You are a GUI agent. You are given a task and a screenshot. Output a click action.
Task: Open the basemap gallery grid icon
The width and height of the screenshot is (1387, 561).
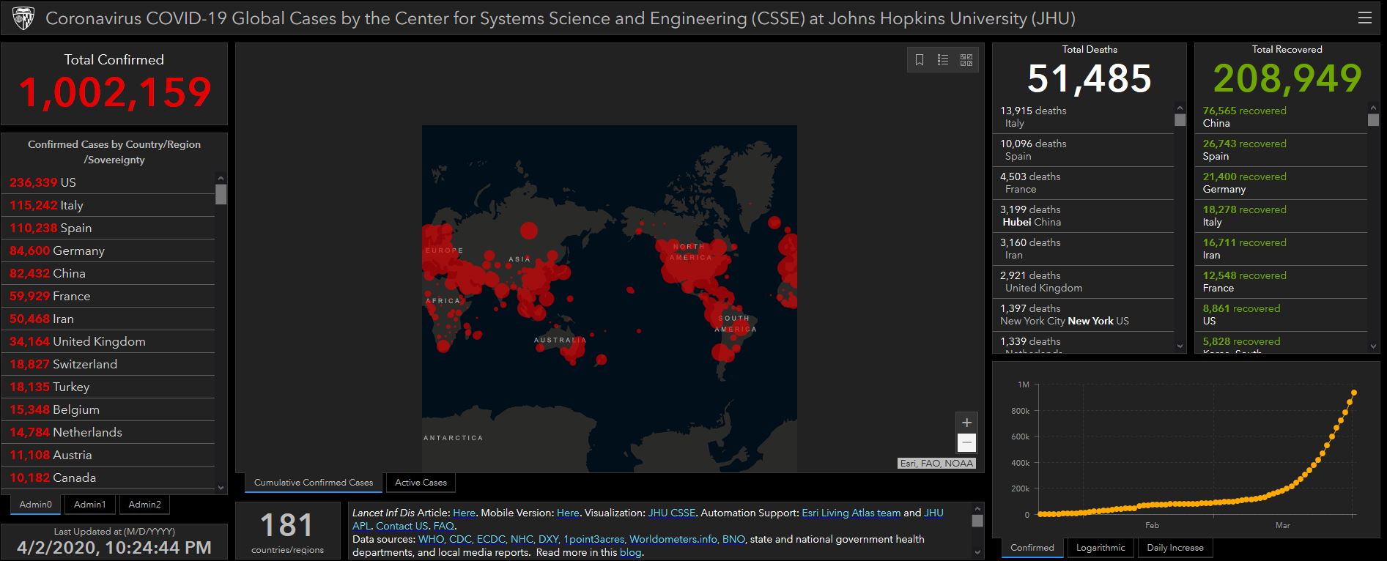tap(966, 60)
